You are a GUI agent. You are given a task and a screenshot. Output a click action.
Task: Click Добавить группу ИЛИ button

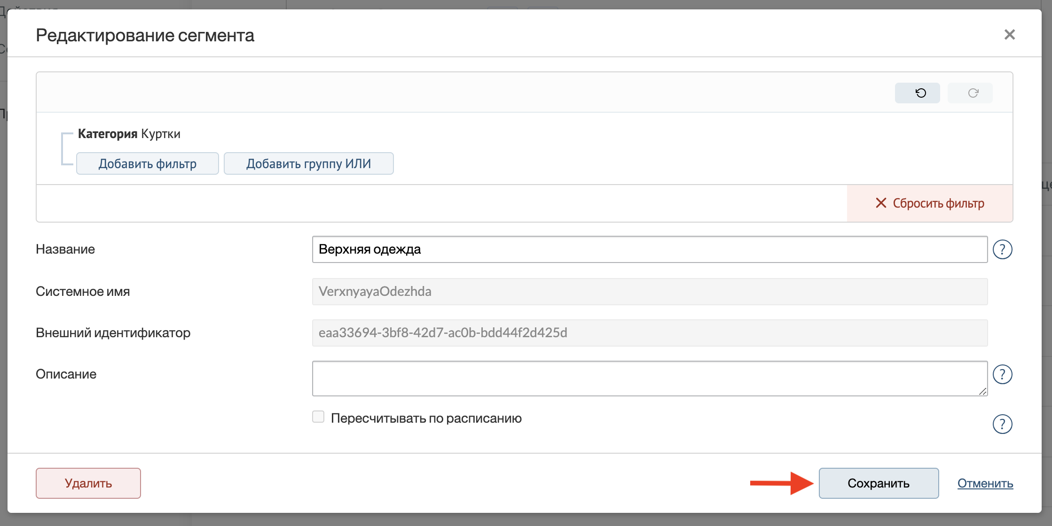pos(309,163)
